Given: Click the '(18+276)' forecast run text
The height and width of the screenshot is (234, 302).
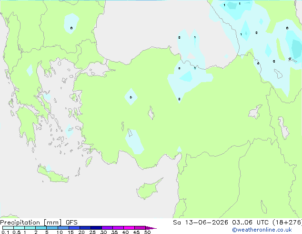Looking at the screenshot, I should click(287, 223).
